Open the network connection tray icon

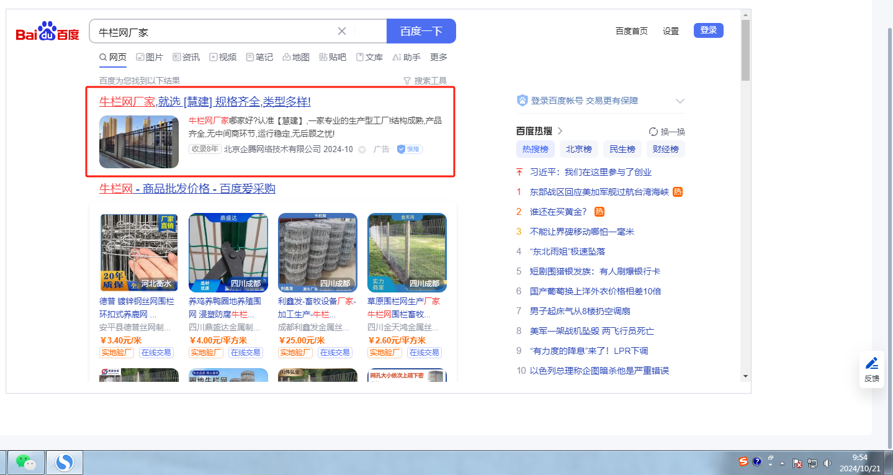click(x=812, y=463)
